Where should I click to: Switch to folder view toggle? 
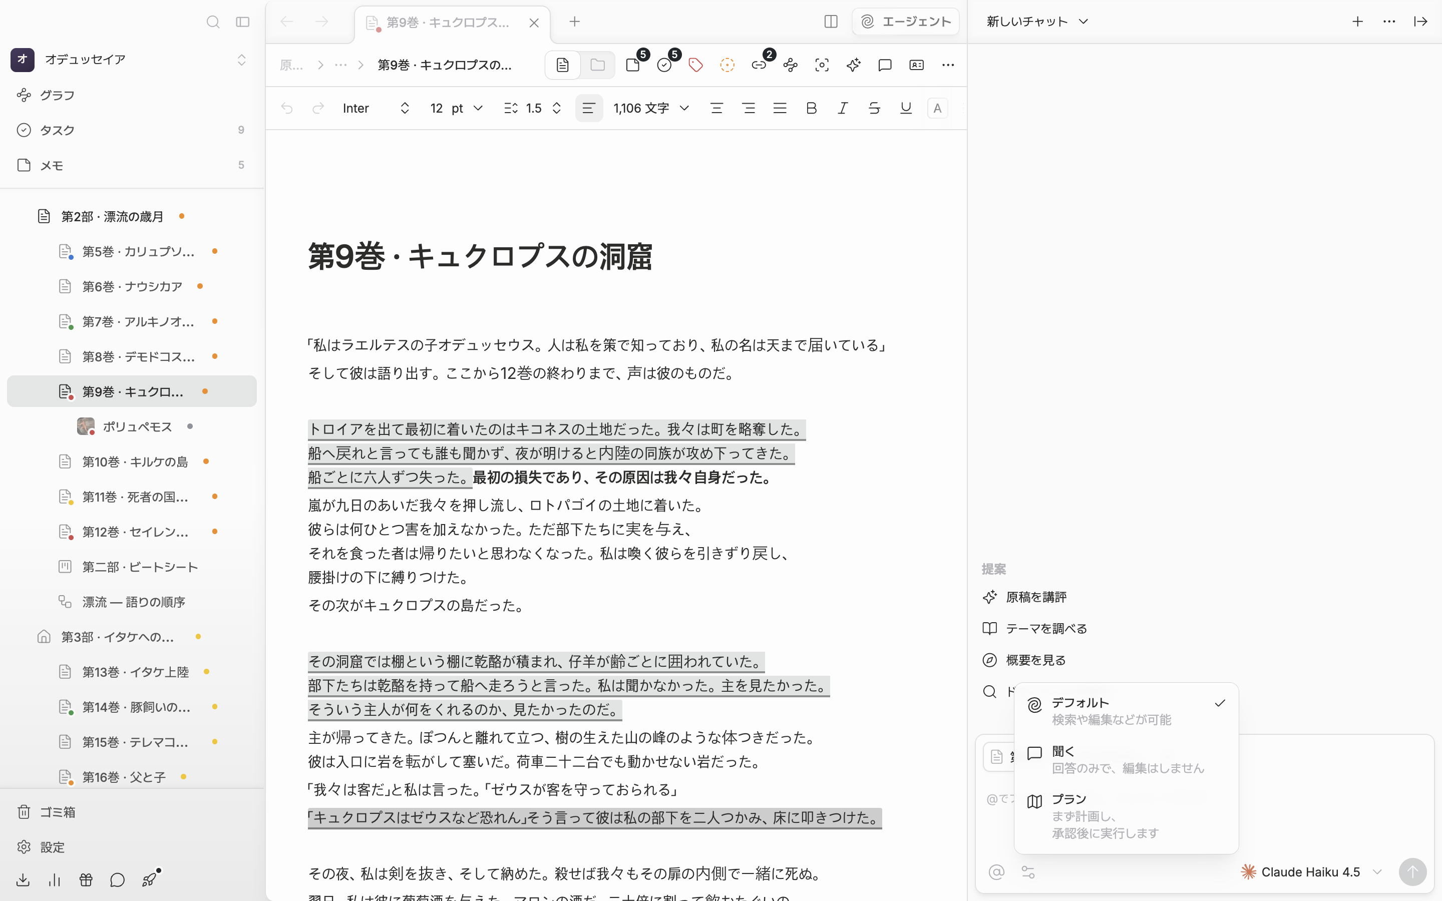click(x=597, y=65)
